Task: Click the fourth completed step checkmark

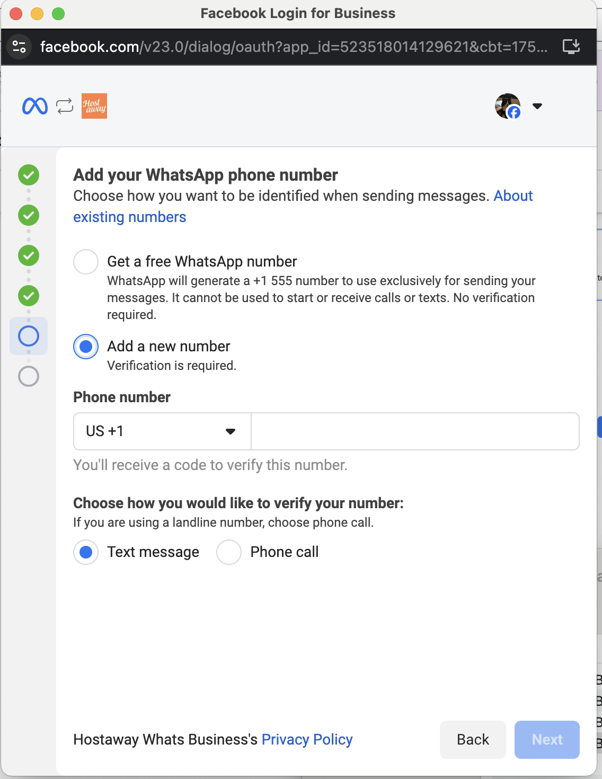Action: coord(29,296)
